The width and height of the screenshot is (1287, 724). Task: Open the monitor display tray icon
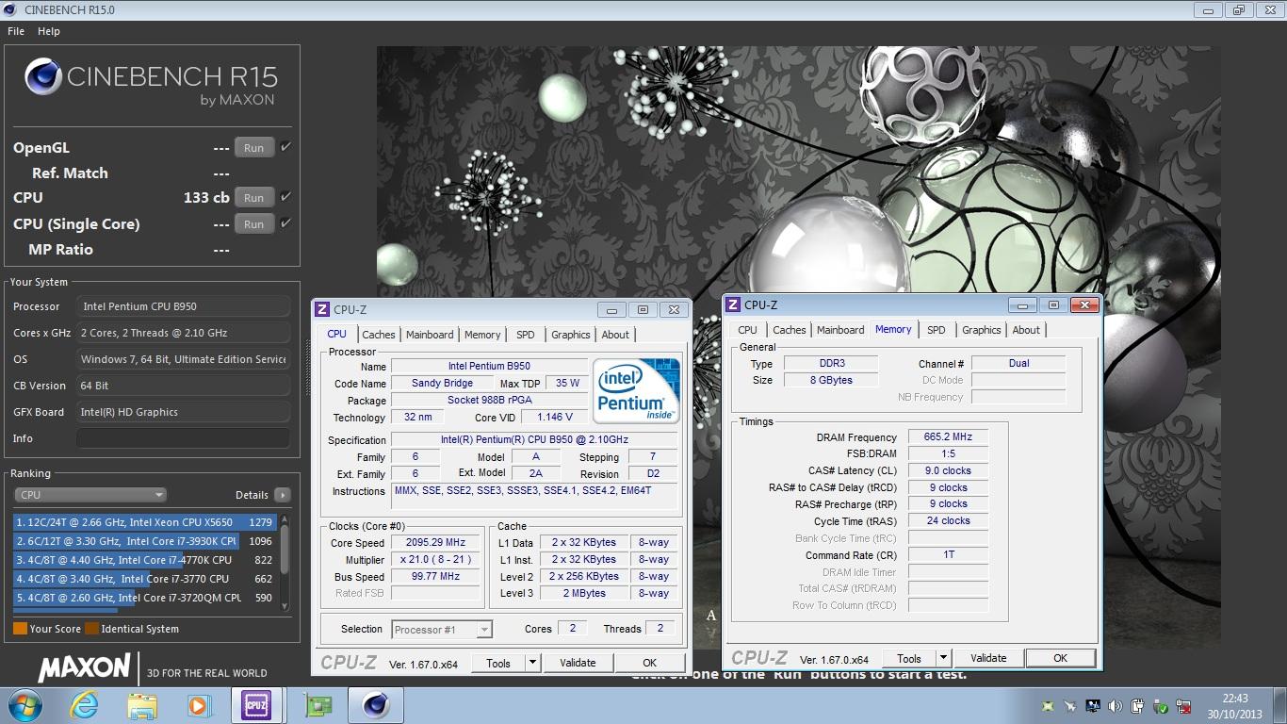(x=1093, y=706)
